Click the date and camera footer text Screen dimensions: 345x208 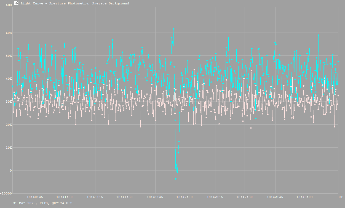tap(43, 203)
